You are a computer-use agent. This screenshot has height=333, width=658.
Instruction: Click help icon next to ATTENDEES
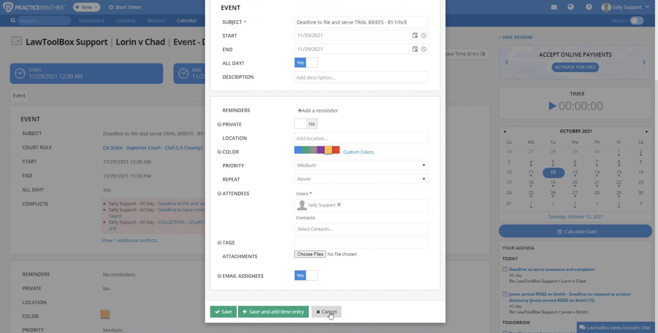(219, 194)
